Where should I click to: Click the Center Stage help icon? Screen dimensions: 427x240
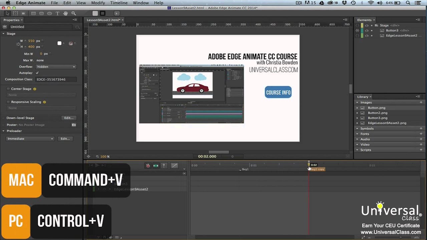pos(35,89)
